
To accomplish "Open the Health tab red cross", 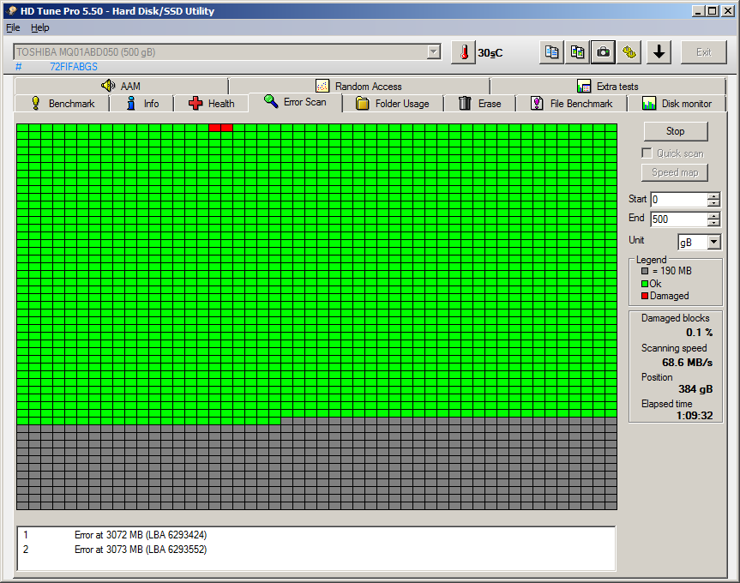I will (x=196, y=103).
